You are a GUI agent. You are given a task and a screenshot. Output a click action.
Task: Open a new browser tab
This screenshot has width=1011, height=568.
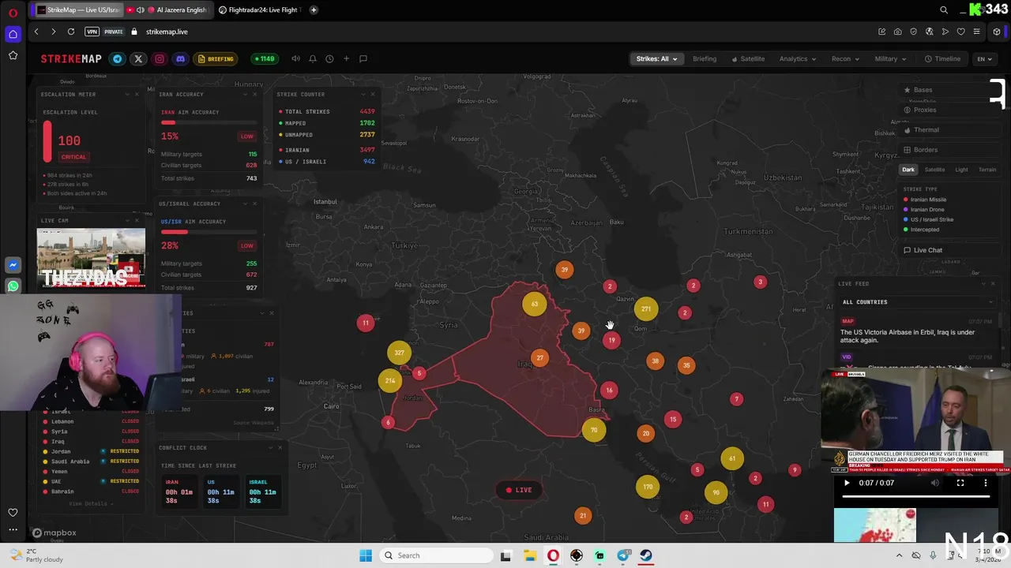[314, 9]
